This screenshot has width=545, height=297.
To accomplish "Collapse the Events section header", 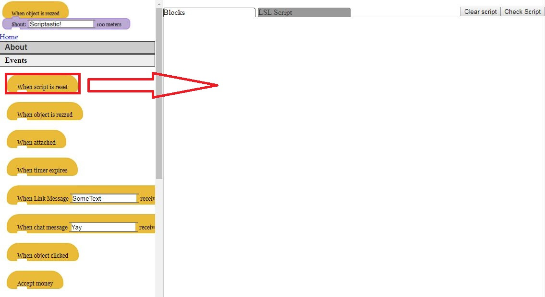I will coord(77,60).
